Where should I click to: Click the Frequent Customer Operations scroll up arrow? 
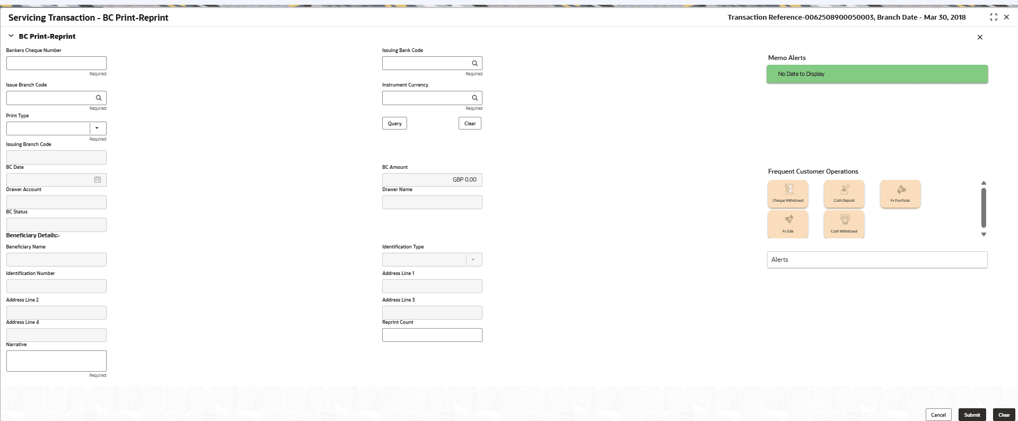pos(984,183)
